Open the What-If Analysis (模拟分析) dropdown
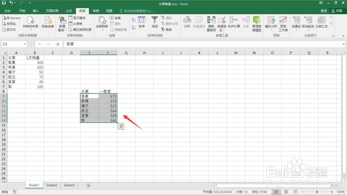The width and height of the screenshot is (347, 195). pos(271,28)
